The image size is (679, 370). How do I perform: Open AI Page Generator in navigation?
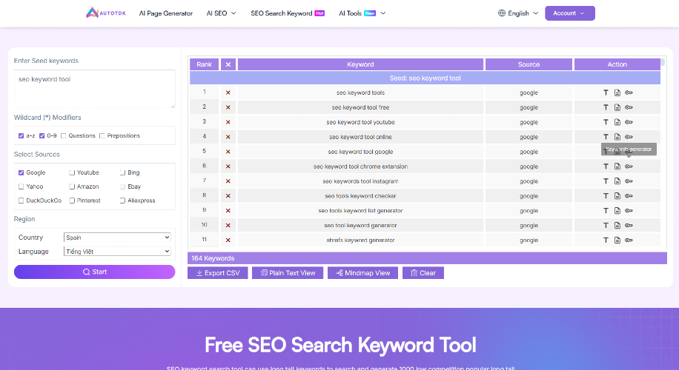tap(166, 13)
